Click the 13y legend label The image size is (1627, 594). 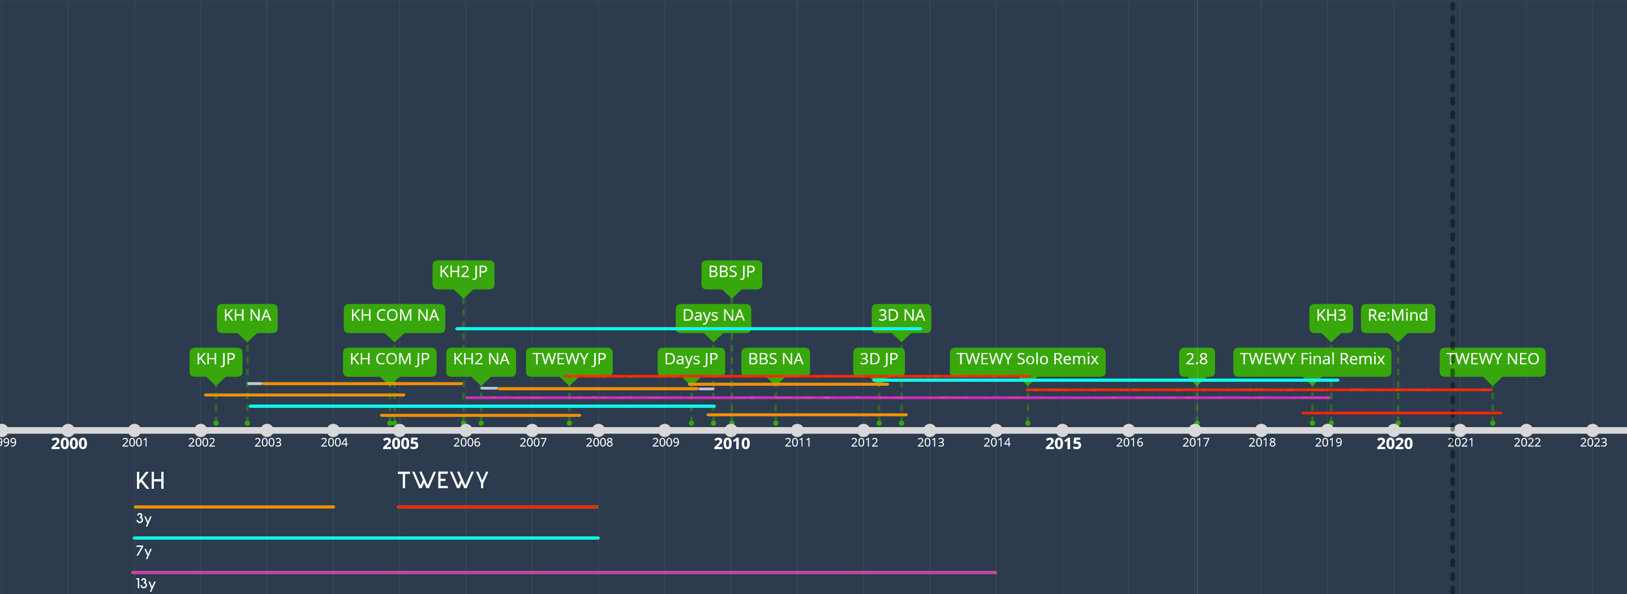pyautogui.click(x=146, y=584)
